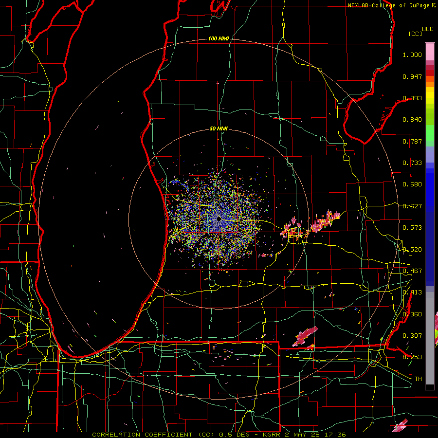Screen dimensions: 438x438
Task: Click the 0.467 scale value
Action: click(x=412, y=271)
